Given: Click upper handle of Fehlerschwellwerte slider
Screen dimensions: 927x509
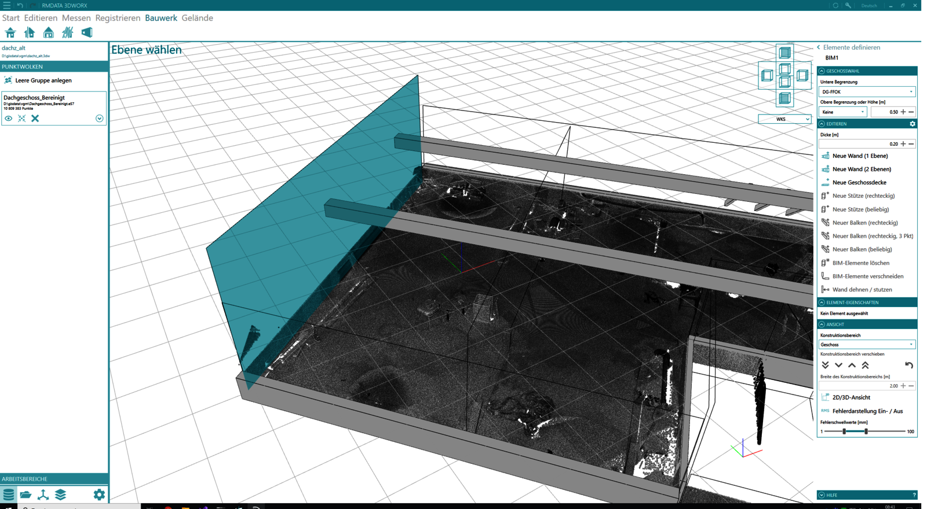Looking at the screenshot, I should 866,431.
